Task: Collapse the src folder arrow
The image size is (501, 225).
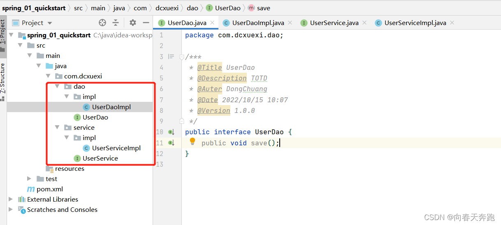Action: (20, 46)
